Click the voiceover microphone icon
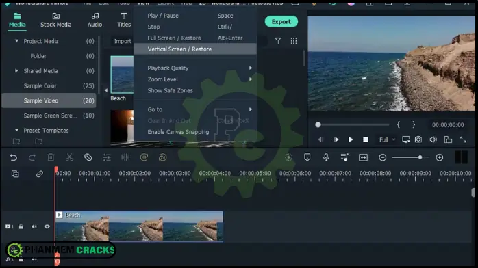Screen dimensions: 478x268 [x=326, y=157]
